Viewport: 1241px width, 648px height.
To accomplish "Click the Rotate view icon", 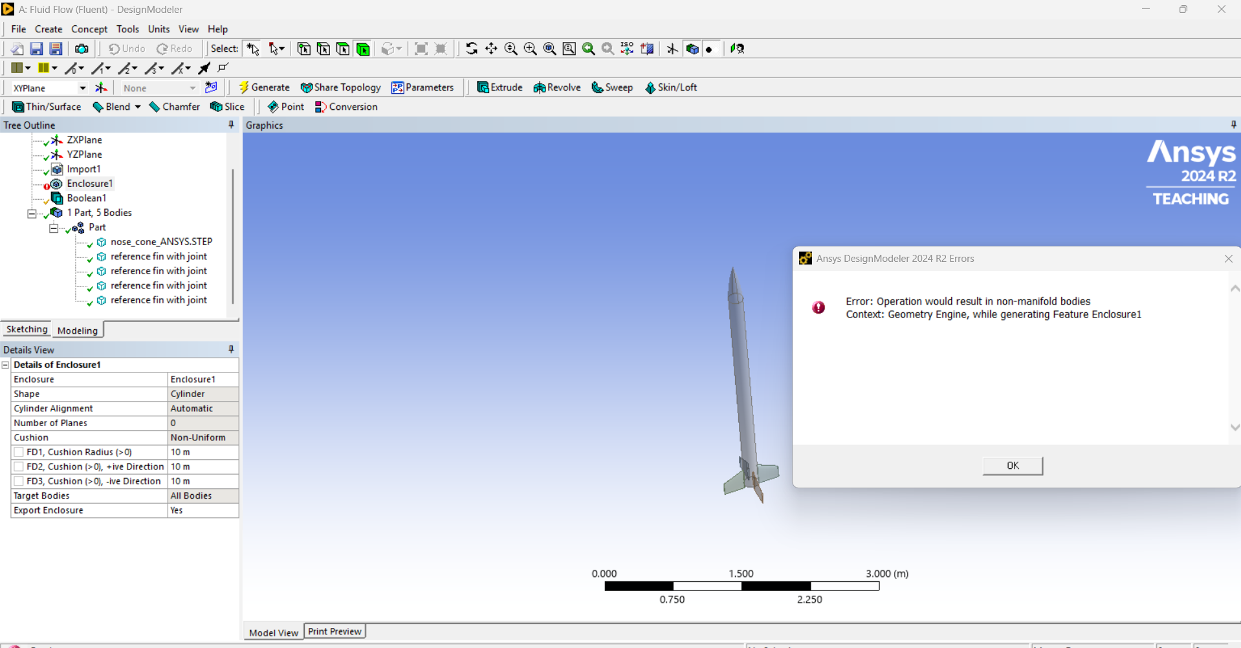I will point(472,49).
